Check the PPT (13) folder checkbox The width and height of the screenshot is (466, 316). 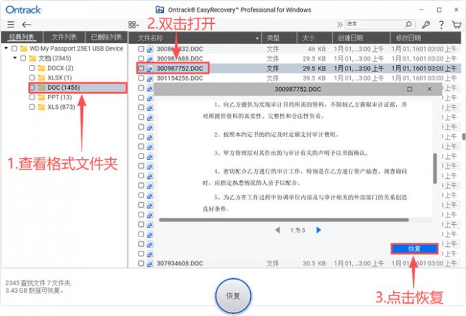(32, 97)
